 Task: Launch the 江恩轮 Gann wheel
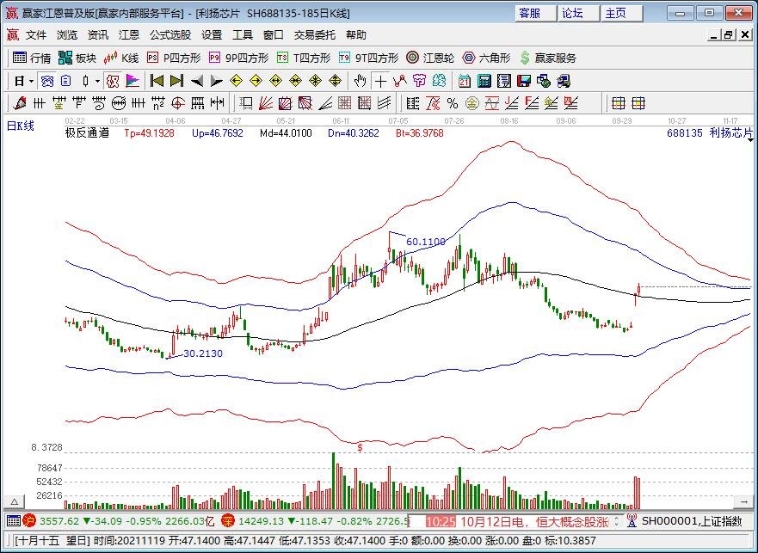tap(430, 58)
